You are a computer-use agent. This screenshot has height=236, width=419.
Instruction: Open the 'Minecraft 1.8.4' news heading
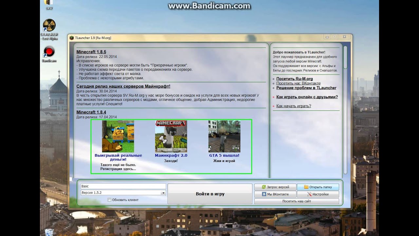(x=91, y=112)
